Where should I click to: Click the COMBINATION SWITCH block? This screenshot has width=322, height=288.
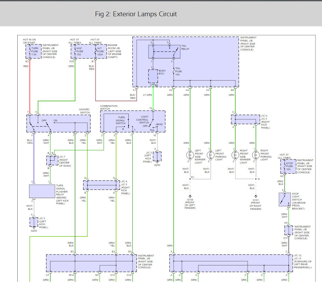coord(133,121)
